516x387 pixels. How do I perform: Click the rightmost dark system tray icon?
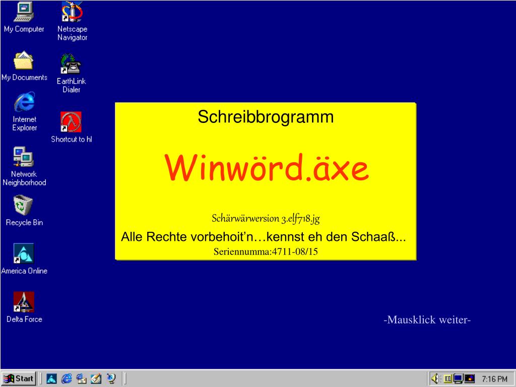pyautogui.click(x=470, y=379)
